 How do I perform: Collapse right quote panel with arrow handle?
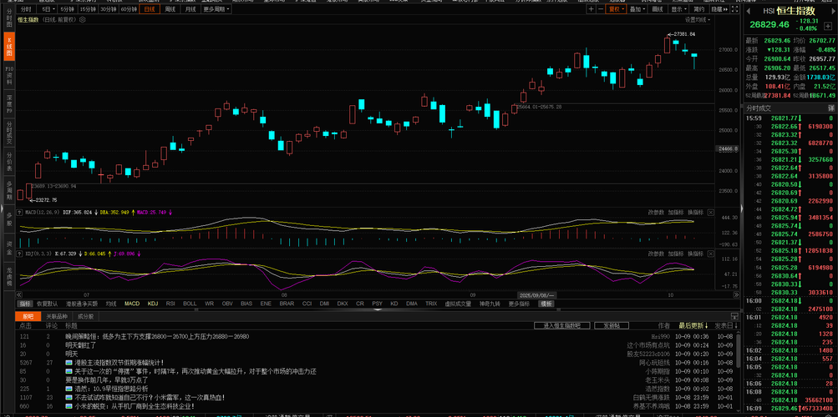click(741, 208)
